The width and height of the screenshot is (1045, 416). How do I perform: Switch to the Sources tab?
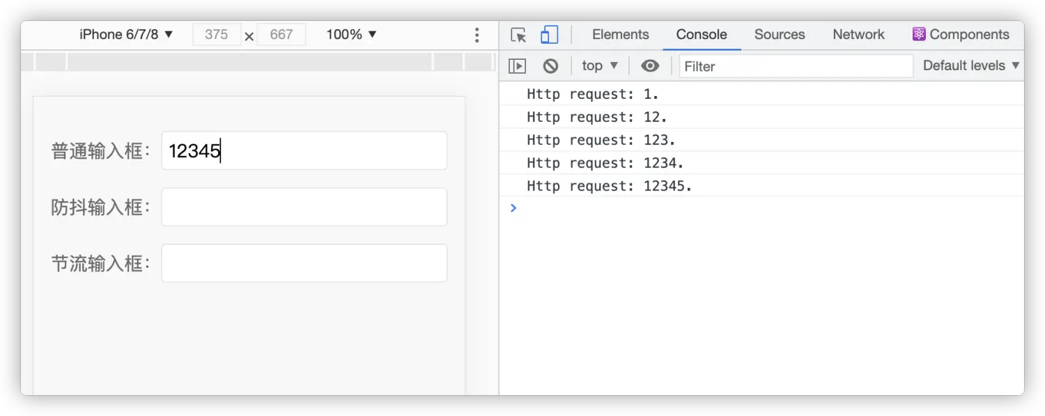tap(779, 35)
